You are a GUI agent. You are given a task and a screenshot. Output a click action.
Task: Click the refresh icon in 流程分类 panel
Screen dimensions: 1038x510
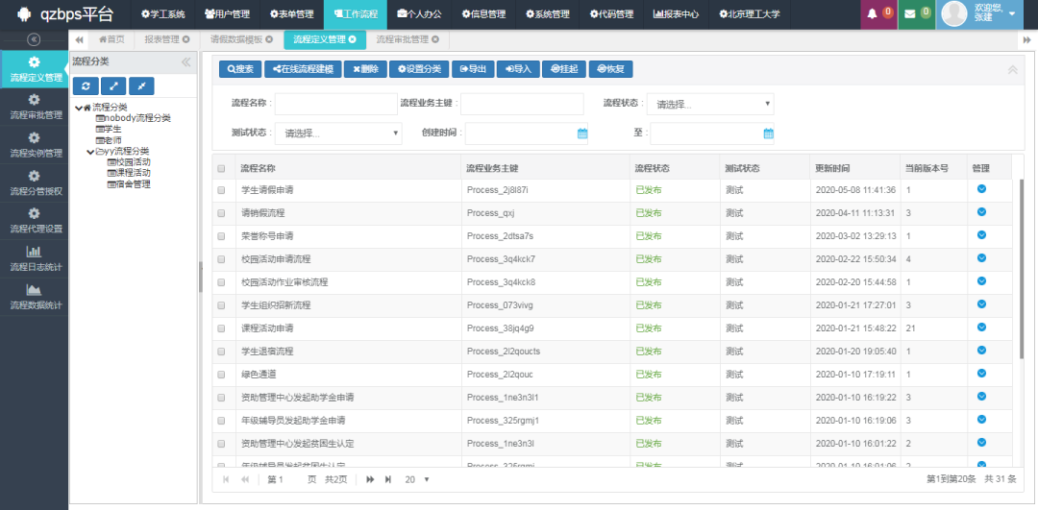(x=86, y=85)
